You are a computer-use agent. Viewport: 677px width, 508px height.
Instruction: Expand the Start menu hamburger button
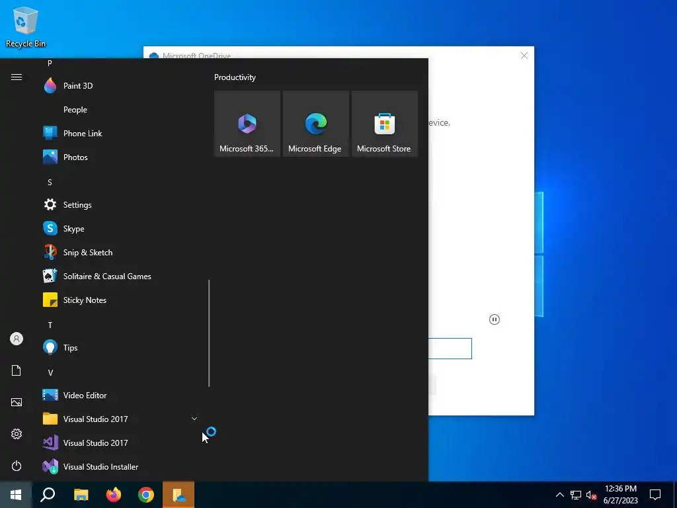(x=17, y=77)
